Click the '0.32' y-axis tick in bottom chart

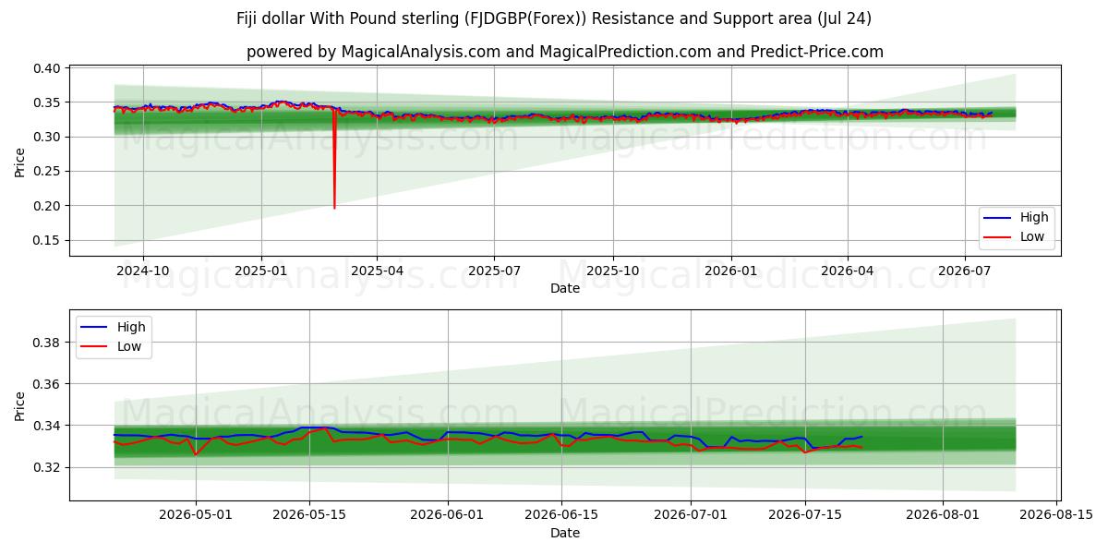click(x=48, y=467)
